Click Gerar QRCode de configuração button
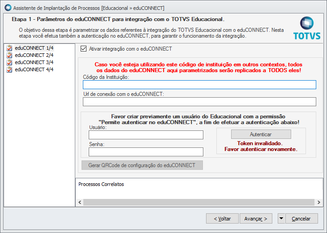 pyautogui.click(x=142, y=165)
